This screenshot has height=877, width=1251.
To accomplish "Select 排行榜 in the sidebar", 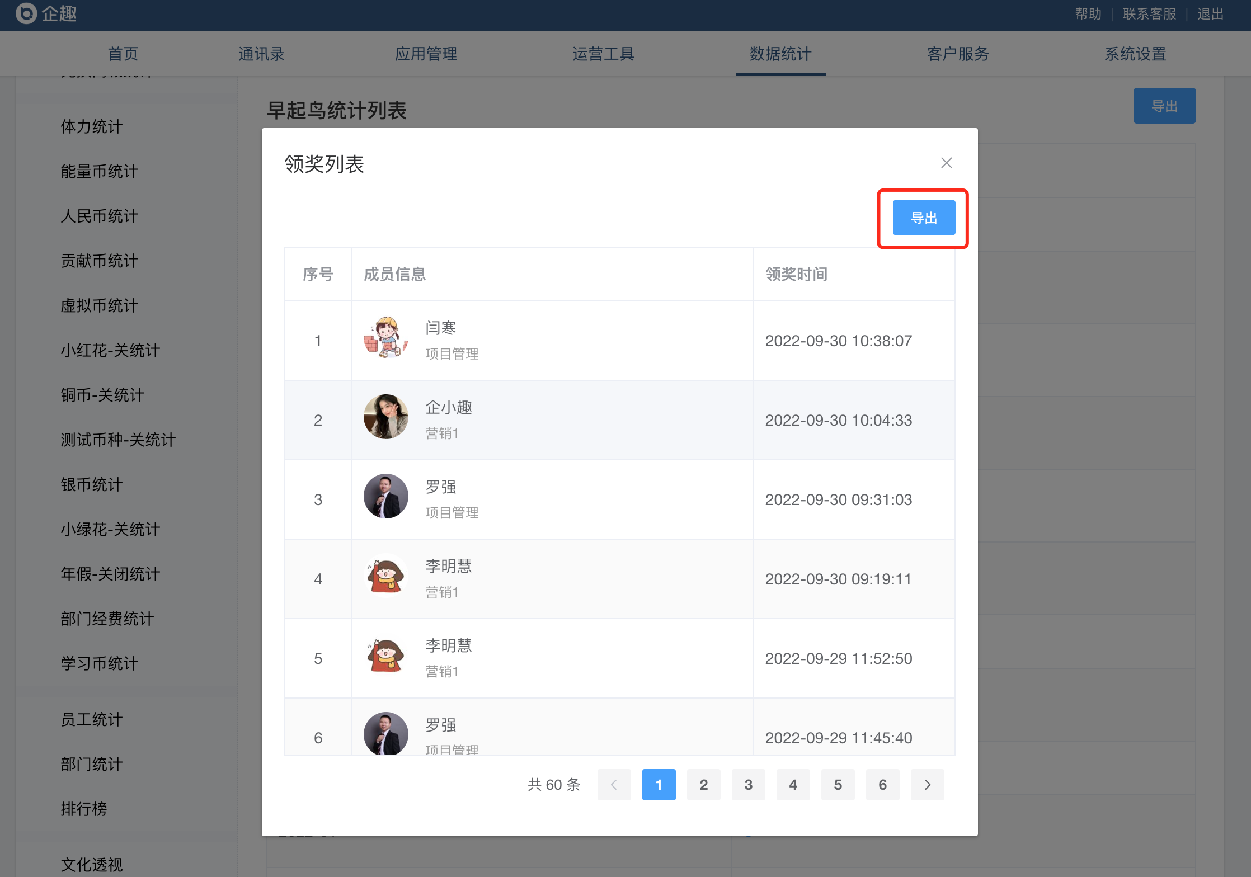I will tap(84, 809).
